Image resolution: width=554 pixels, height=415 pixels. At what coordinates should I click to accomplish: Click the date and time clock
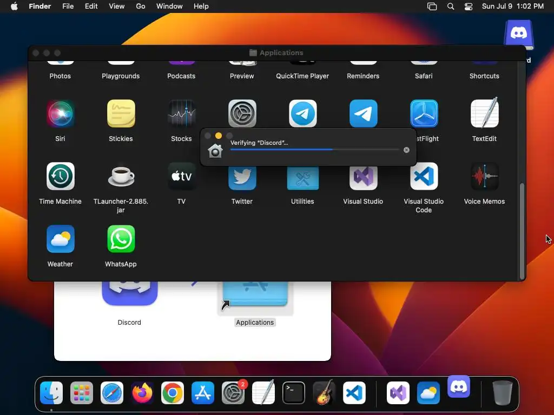513,6
